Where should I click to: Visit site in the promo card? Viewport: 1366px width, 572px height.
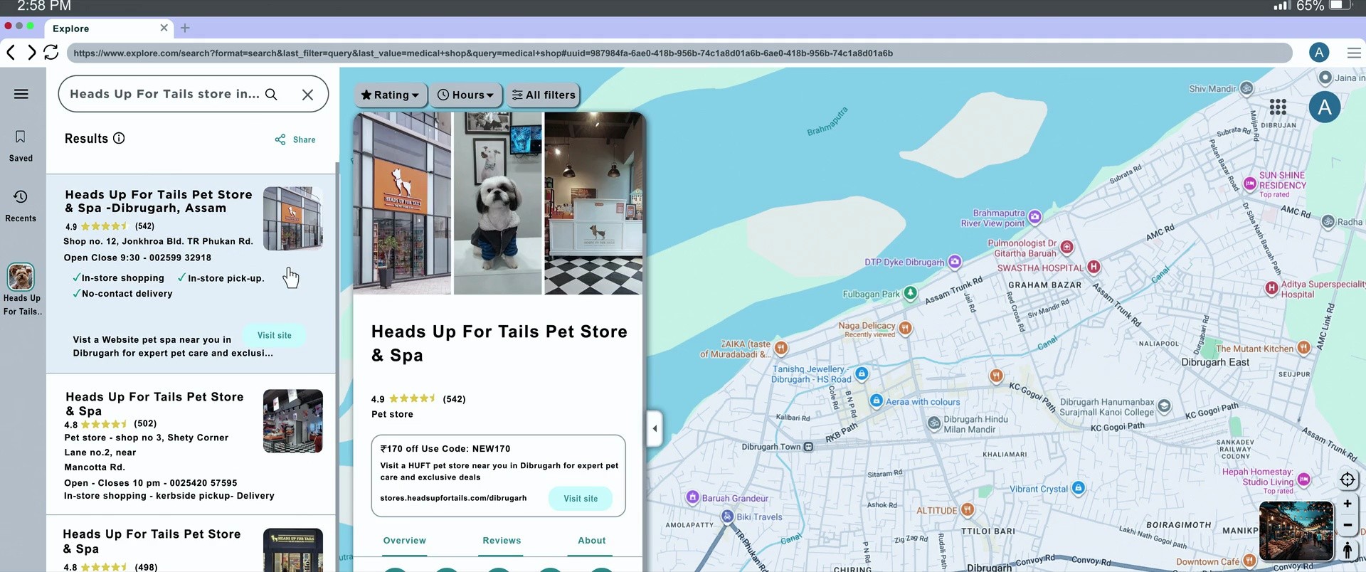[581, 499]
